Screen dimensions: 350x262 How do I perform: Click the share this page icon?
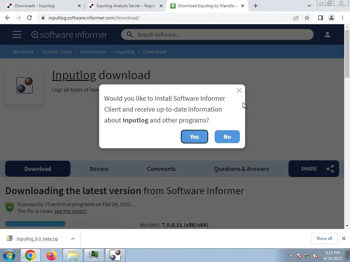click(x=296, y=18)
